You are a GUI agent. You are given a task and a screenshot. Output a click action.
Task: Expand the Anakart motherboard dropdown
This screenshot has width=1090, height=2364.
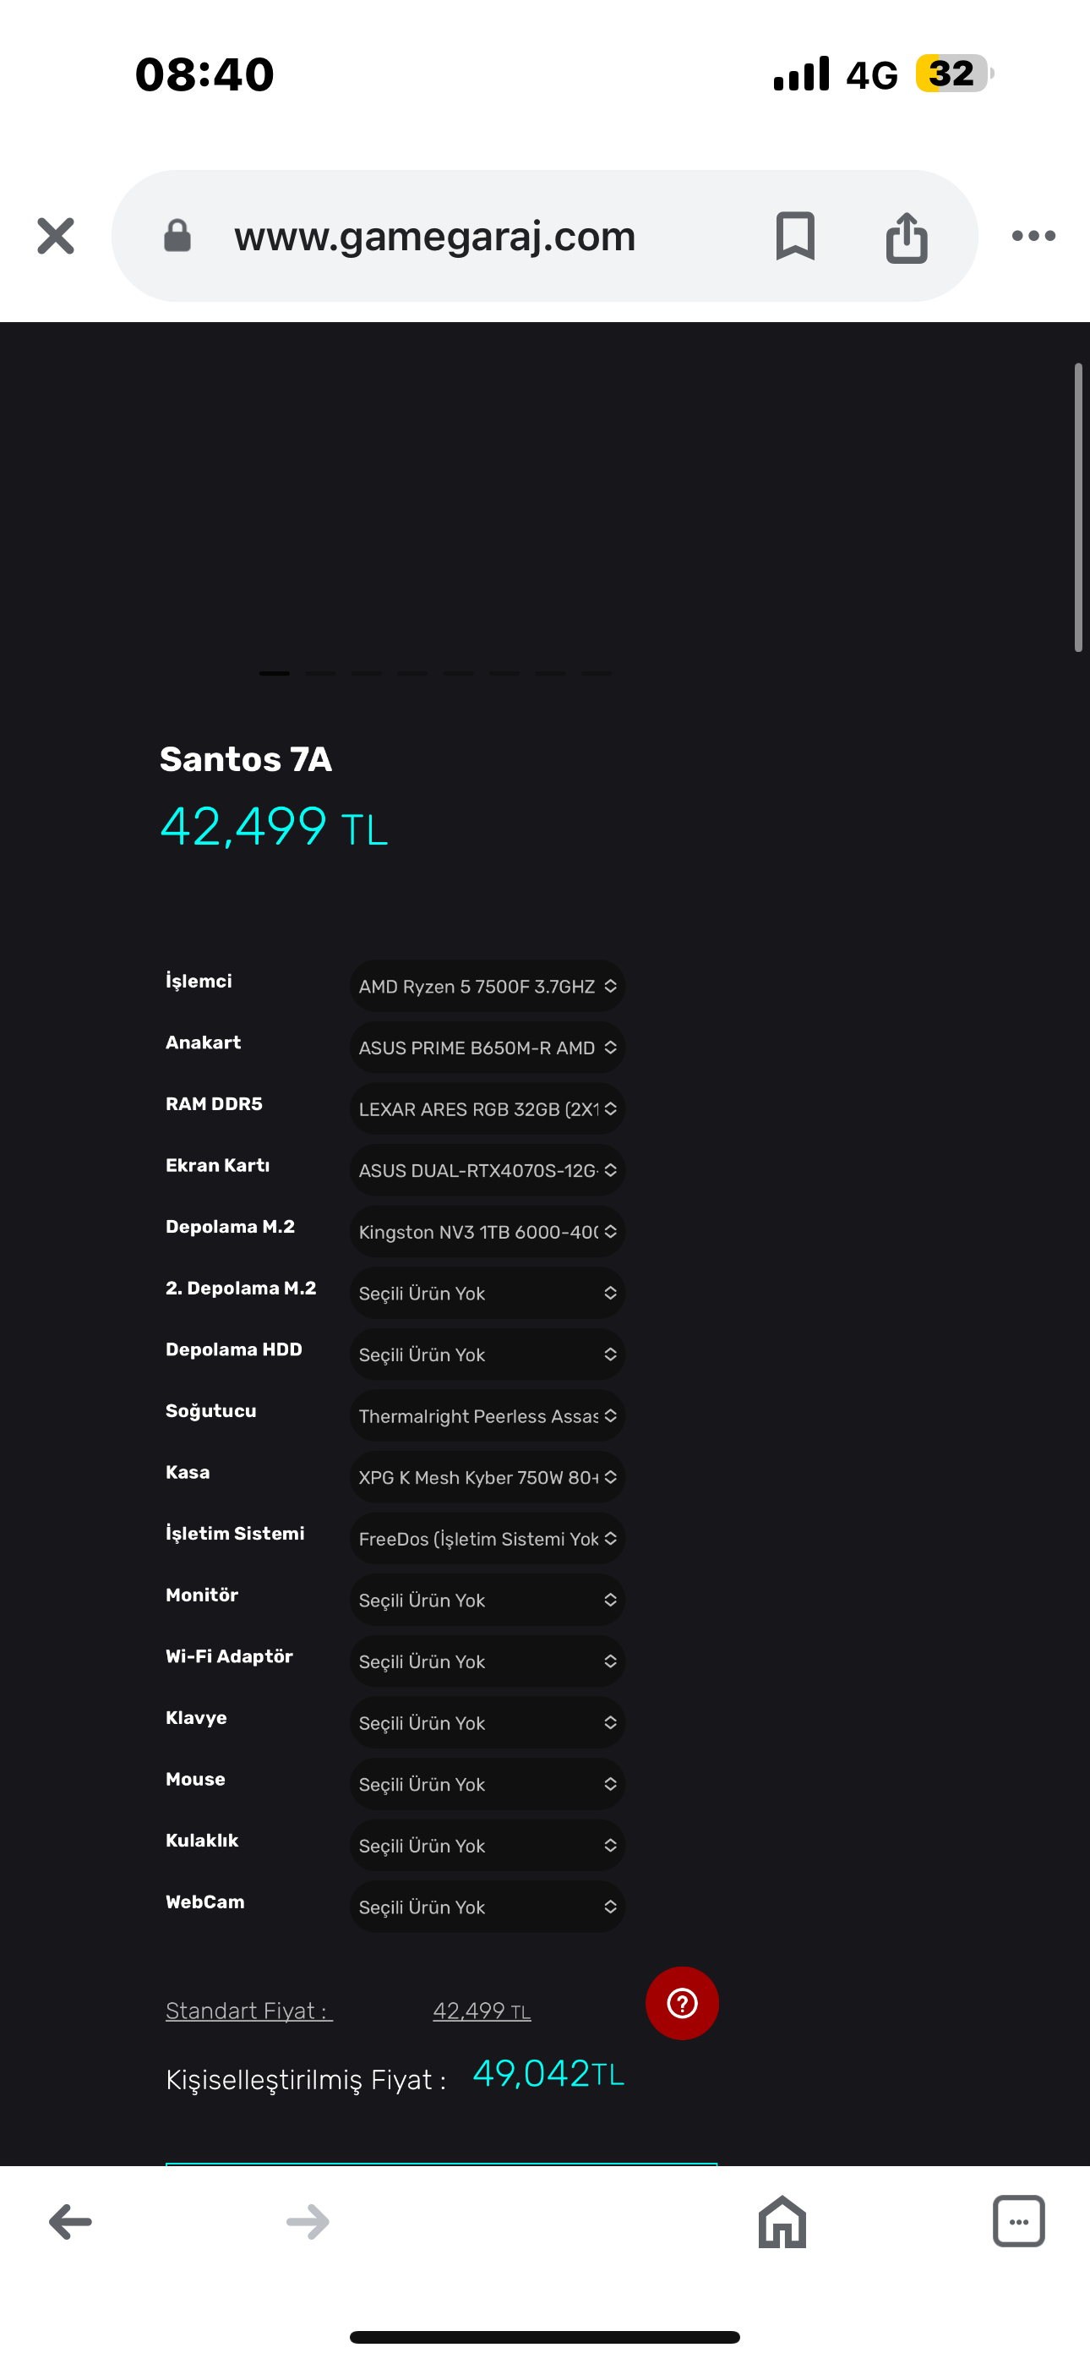click(488, 1048)
